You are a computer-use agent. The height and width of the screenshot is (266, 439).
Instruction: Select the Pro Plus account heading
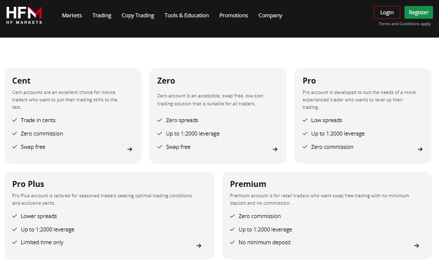point(28,184)
